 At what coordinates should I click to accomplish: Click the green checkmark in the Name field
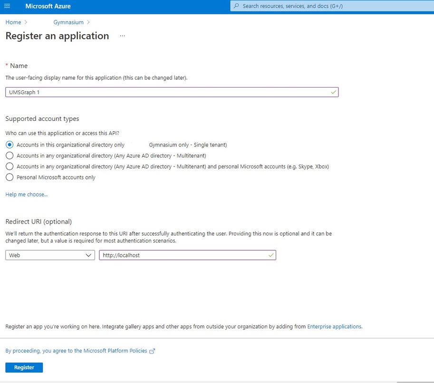pos(333,92)
